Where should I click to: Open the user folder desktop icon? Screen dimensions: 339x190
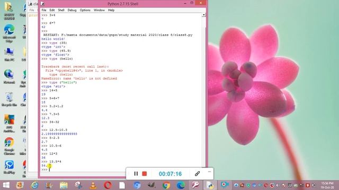coord(9,11)
